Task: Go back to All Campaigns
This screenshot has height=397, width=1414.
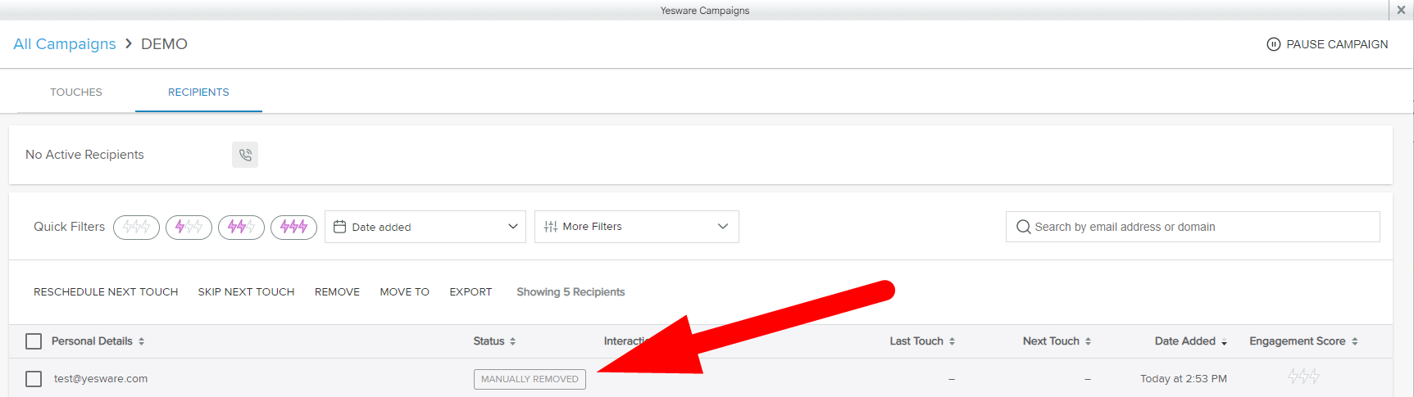Action: point(65,44)
